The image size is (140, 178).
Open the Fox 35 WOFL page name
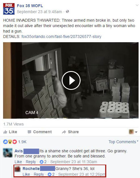click(30, 6)
